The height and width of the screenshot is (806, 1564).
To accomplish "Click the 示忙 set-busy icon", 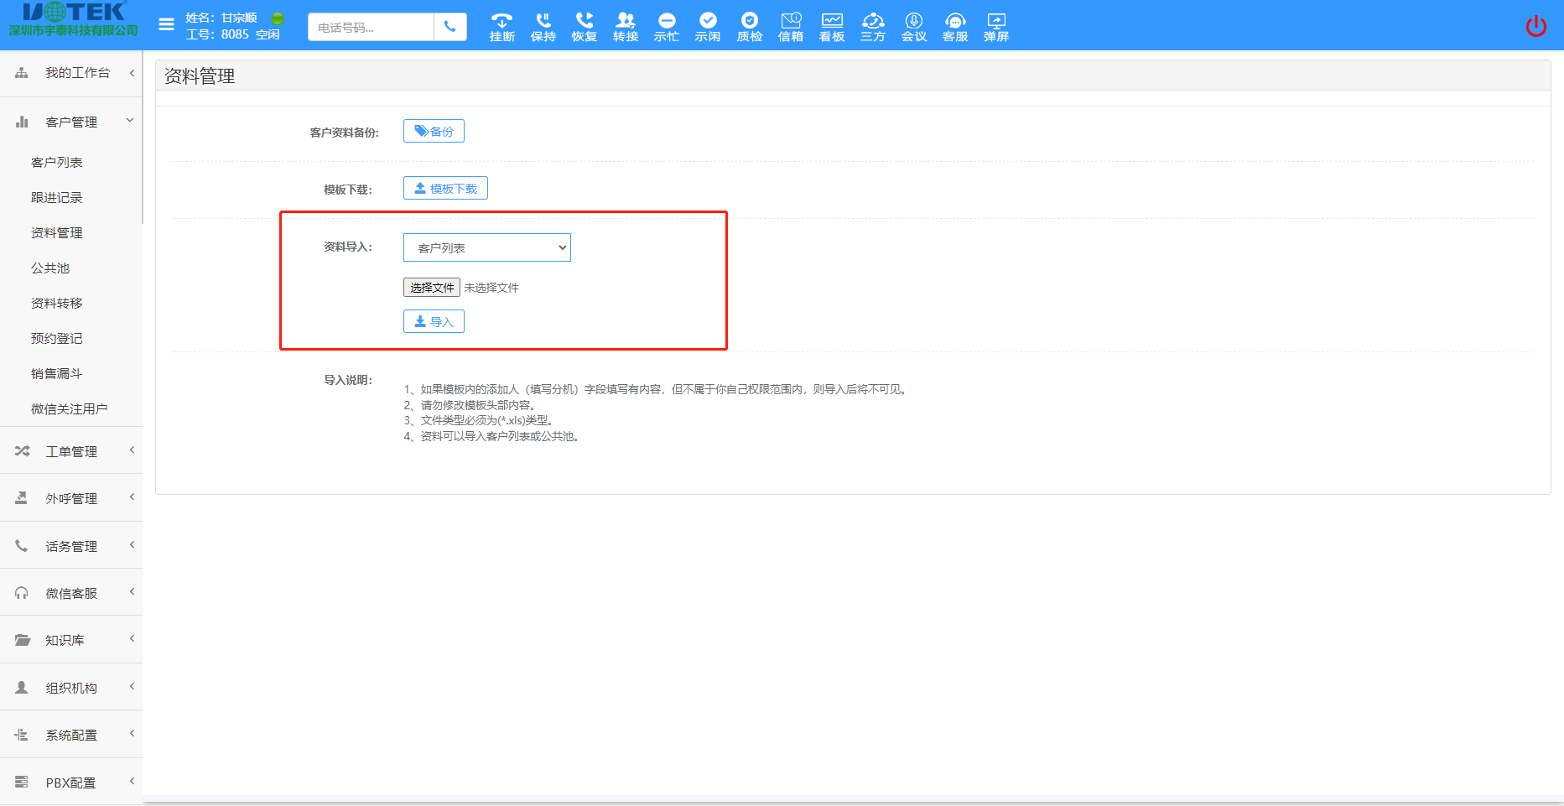I will point(666,25).
